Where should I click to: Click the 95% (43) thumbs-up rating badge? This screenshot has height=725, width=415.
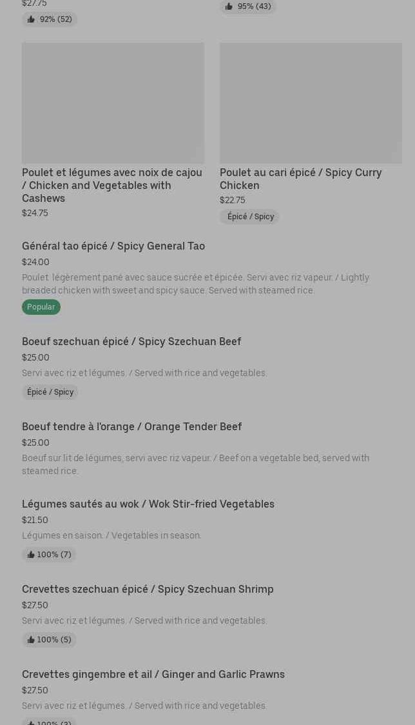pos(248,6)
